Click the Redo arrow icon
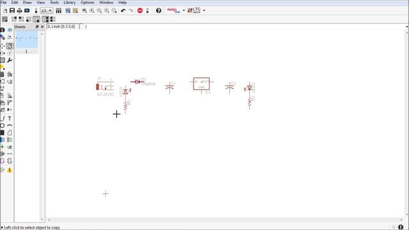This screenshot has height=230, width=409. click(x=131, y=10)
